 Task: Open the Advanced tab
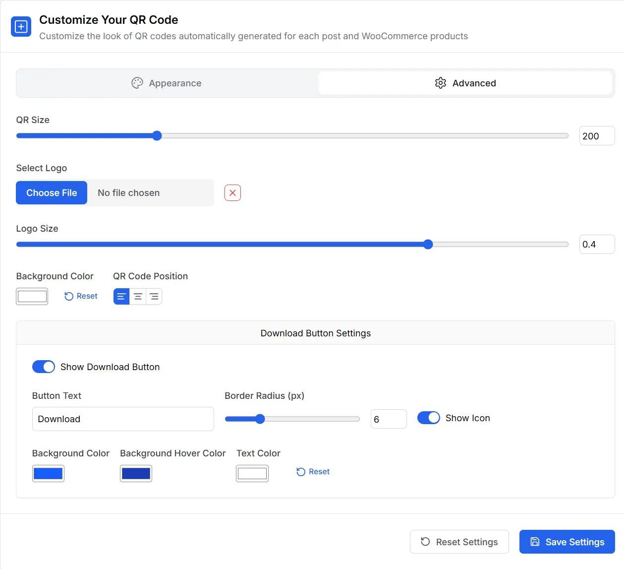pyautogui.click(x=465, y=83)
